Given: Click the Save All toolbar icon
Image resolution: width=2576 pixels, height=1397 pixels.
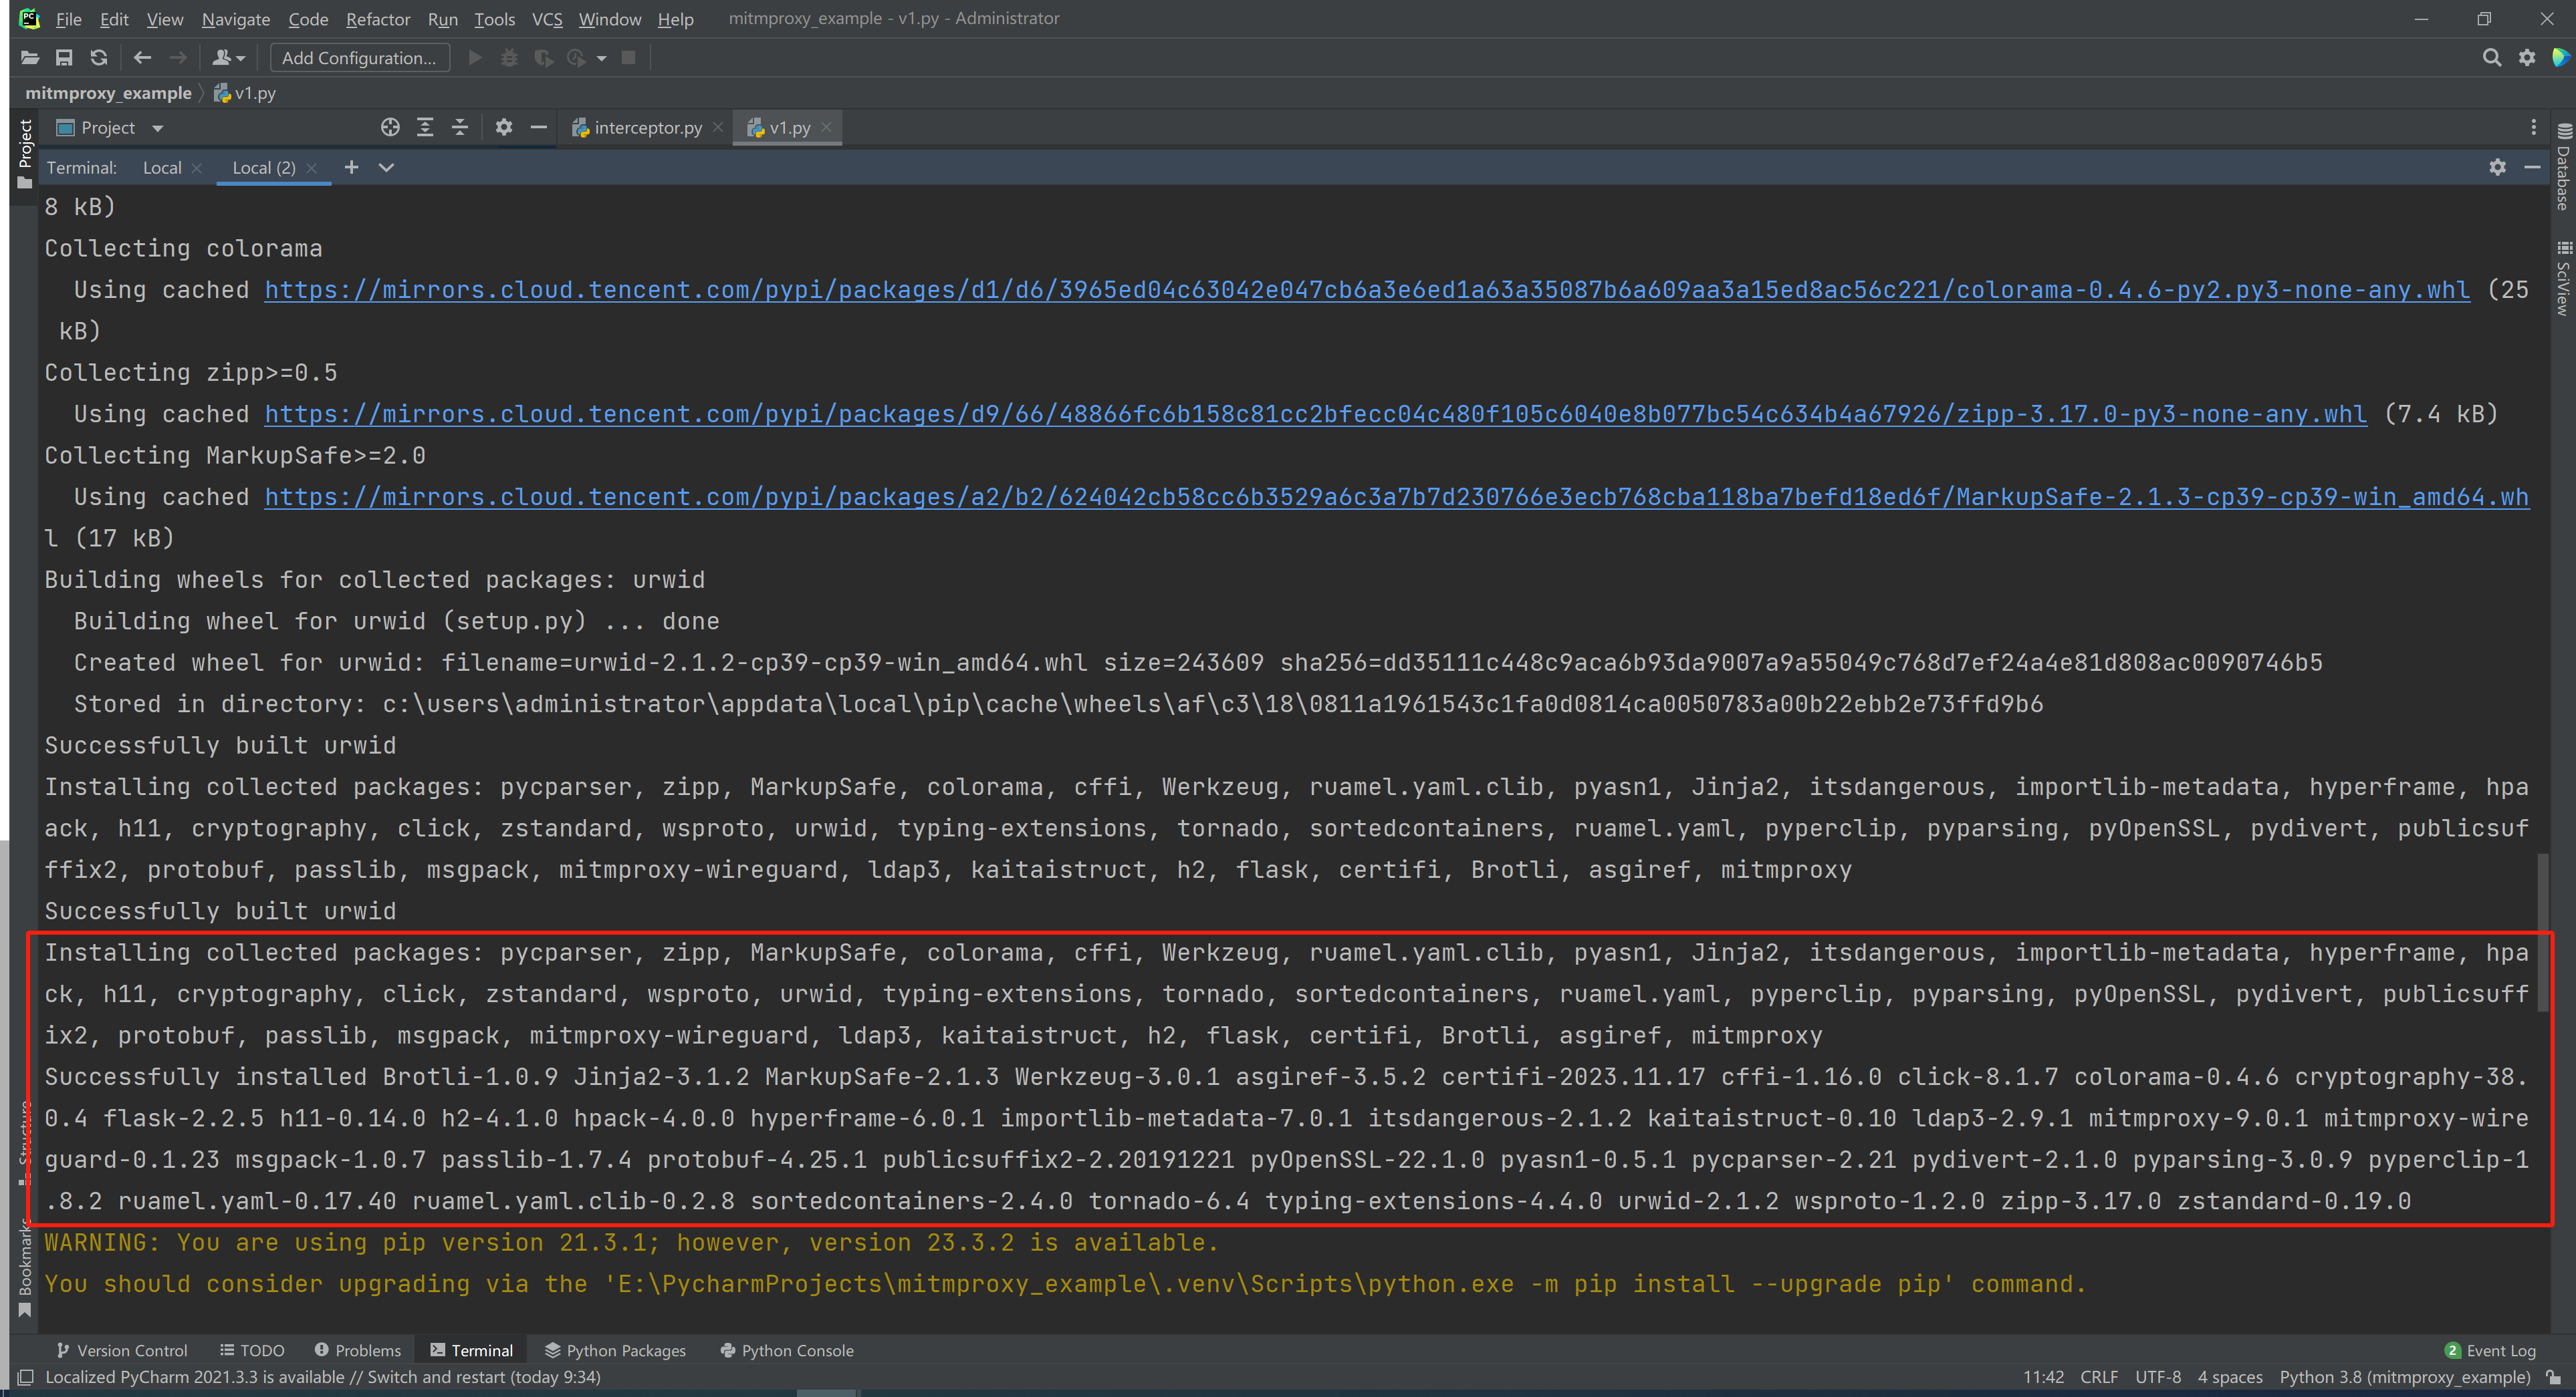Looking at the screenshot, I should 64,58.
